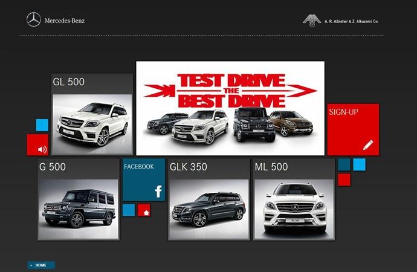Image resolution: width=417 pixels, height=272 pixels.
Task: Open the SIGN-UP tile
Action: point(353,129)
